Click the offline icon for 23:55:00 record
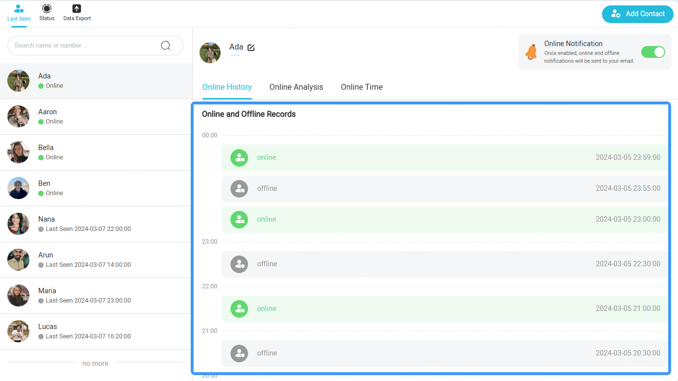The height and width of the screenshot is (381, 678). [239, 189]
